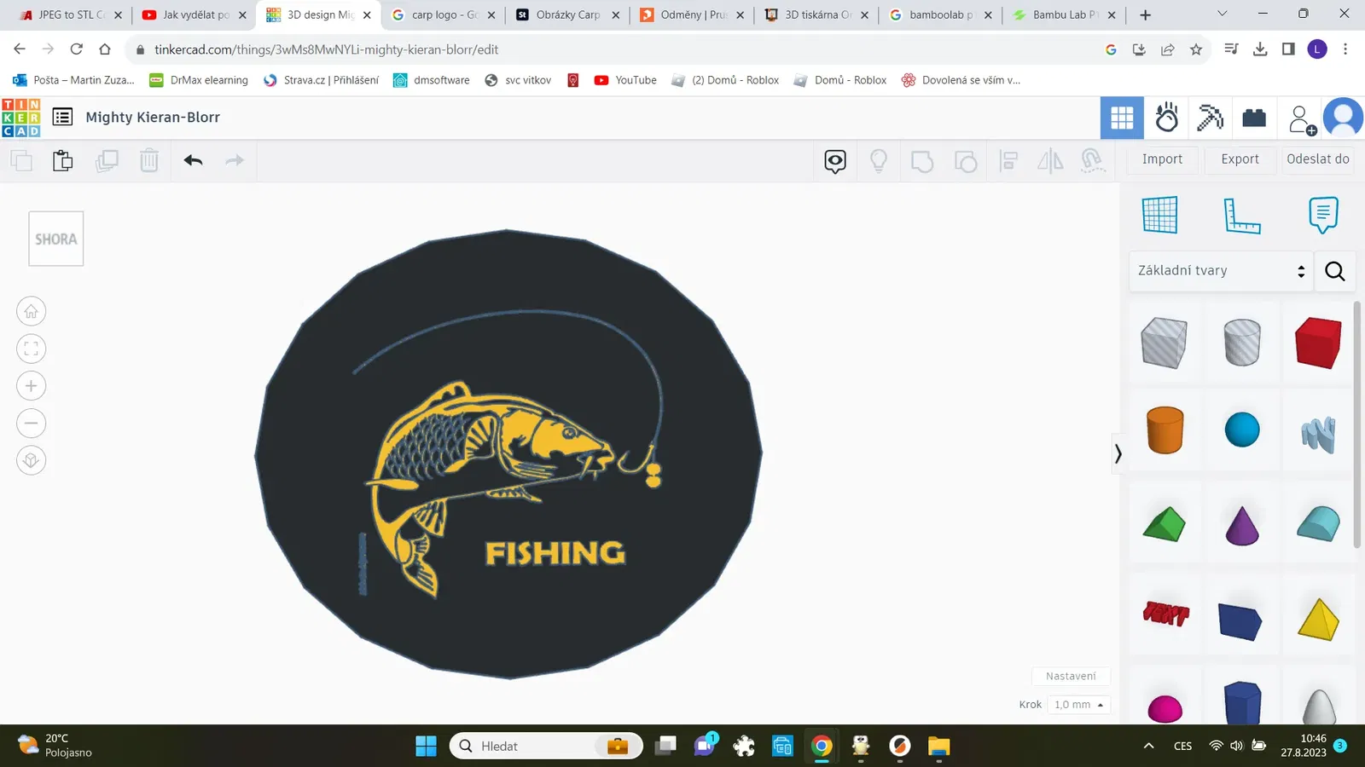This screenshot has height=767, width=1365.
Task: Click the Ungroup shapes icon
Action: click(966, 161)
